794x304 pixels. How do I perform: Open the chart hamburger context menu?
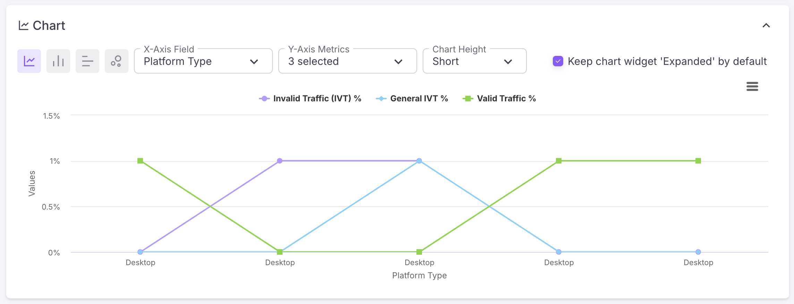(752, 86)
